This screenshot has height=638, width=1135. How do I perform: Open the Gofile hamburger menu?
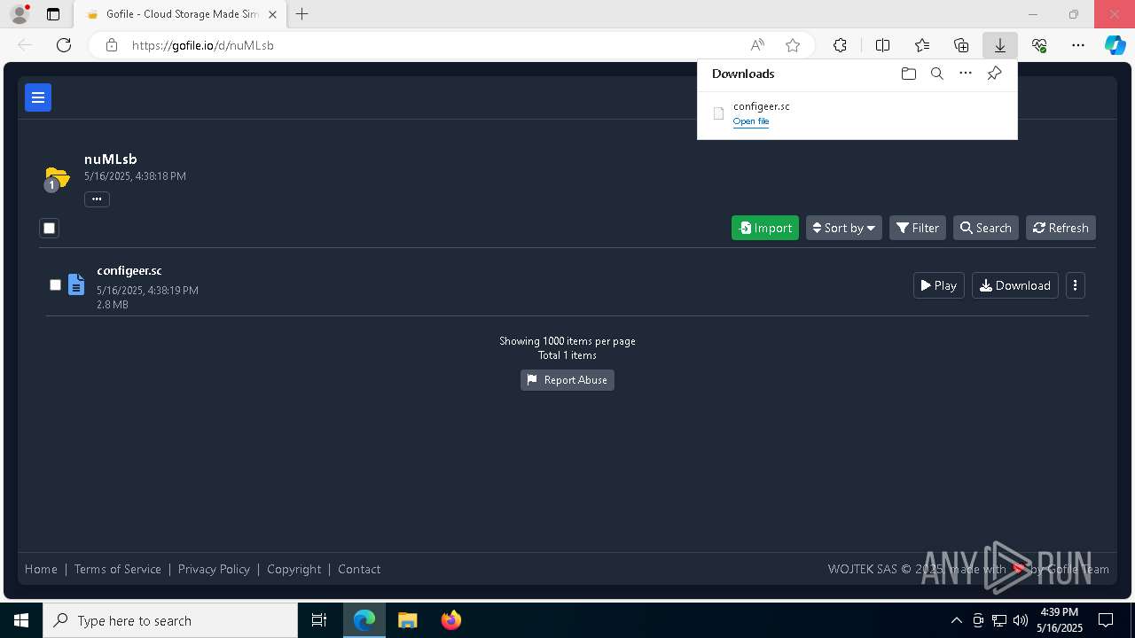[38, 97]
